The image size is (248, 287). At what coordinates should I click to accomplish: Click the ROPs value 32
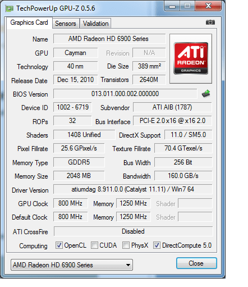pyautogui.click(x=72, y=121)
